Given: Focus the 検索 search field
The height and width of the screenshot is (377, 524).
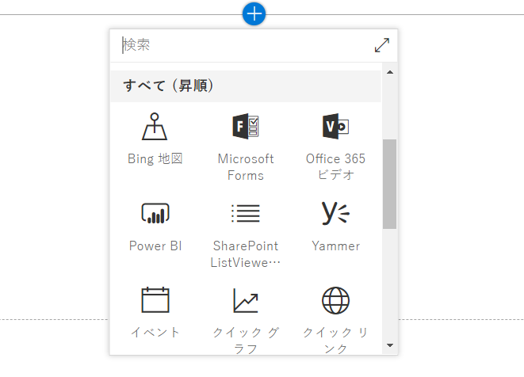Looking at the screenshot, I should pos(246,45).
